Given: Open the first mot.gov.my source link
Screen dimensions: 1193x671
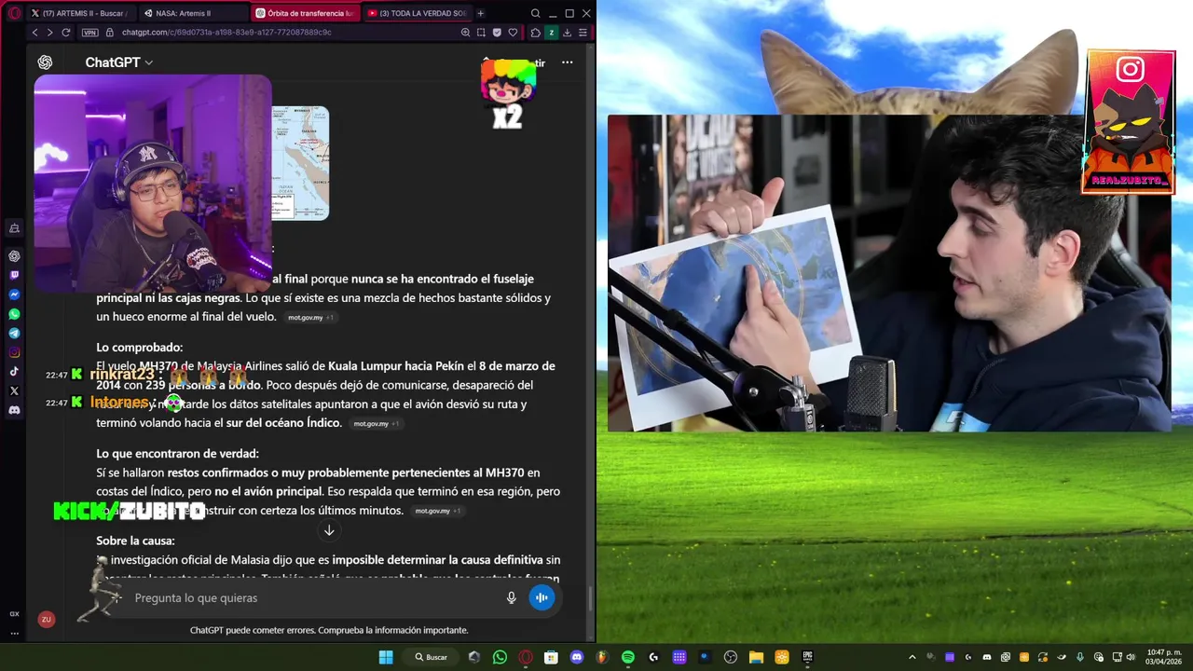Looking at the screenshot, I should click(x=309, y=318).
